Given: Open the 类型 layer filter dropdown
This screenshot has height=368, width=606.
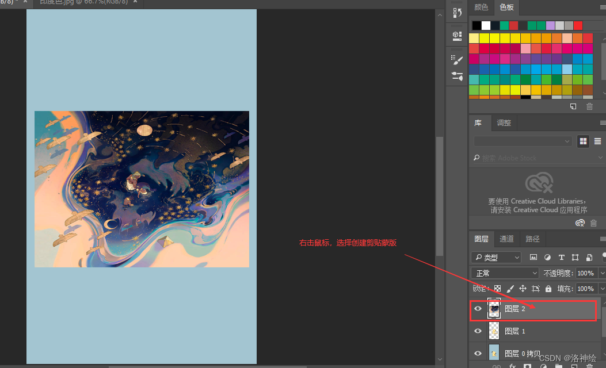Looking at the screenshot, I should (x=496, y=257).
